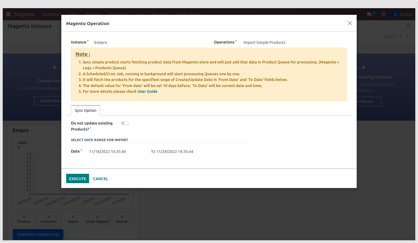
Task: Toggle Do not update existing Products switch
Action: point(125,123)
